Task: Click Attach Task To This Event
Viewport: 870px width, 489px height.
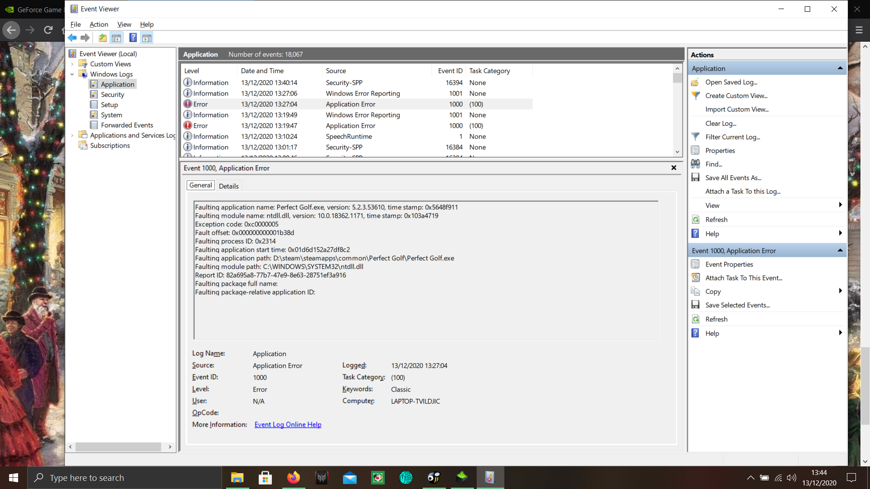Action: click(743, 278)
